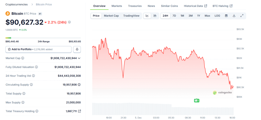Screen dimensions: 261x120
Task: Open external link beside 1,687,711 treasury holding
Action: point(80,111)
